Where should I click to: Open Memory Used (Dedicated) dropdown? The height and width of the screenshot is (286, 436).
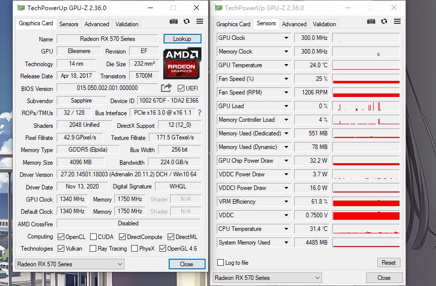pyautogui.click(x=286, y=133)
